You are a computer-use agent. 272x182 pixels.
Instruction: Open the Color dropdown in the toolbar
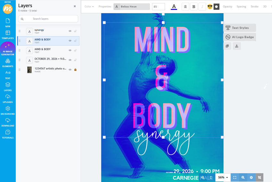click(x=89, y=7)
